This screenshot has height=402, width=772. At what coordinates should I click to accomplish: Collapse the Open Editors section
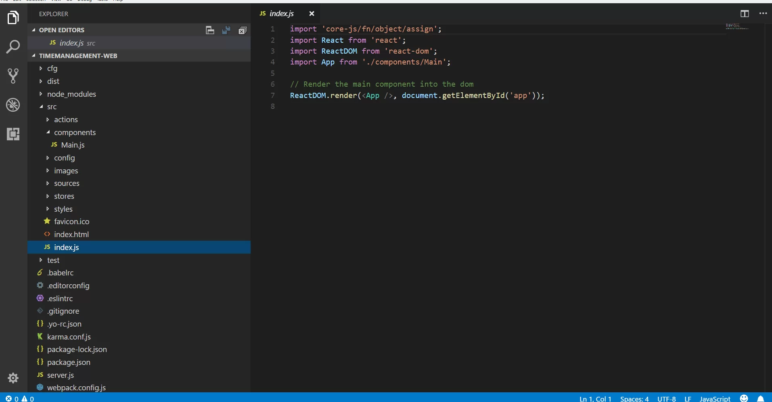(x=33, y=30)
